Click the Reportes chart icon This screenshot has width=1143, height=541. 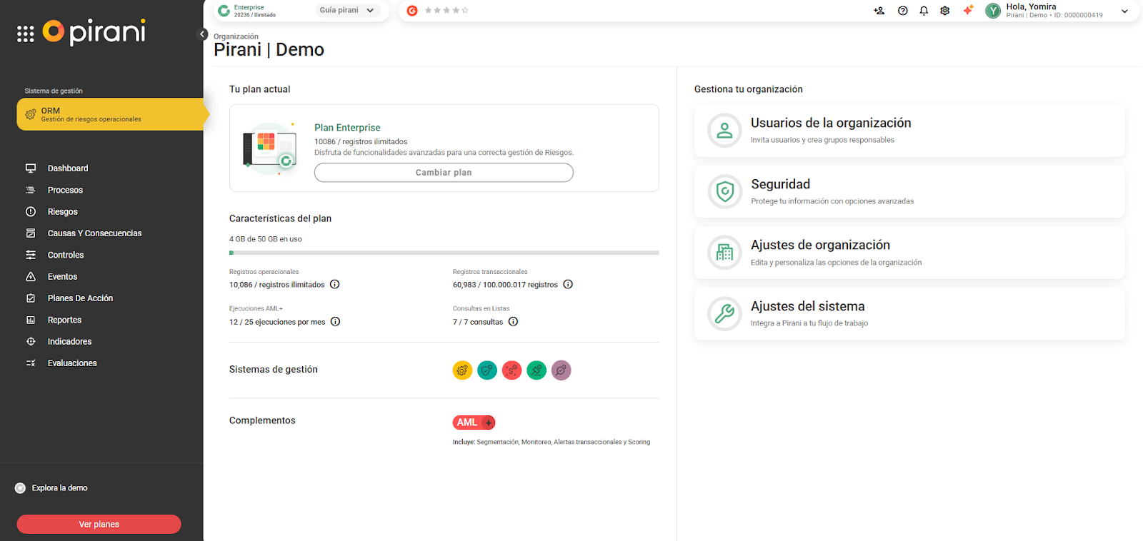[x=31, y=320]
